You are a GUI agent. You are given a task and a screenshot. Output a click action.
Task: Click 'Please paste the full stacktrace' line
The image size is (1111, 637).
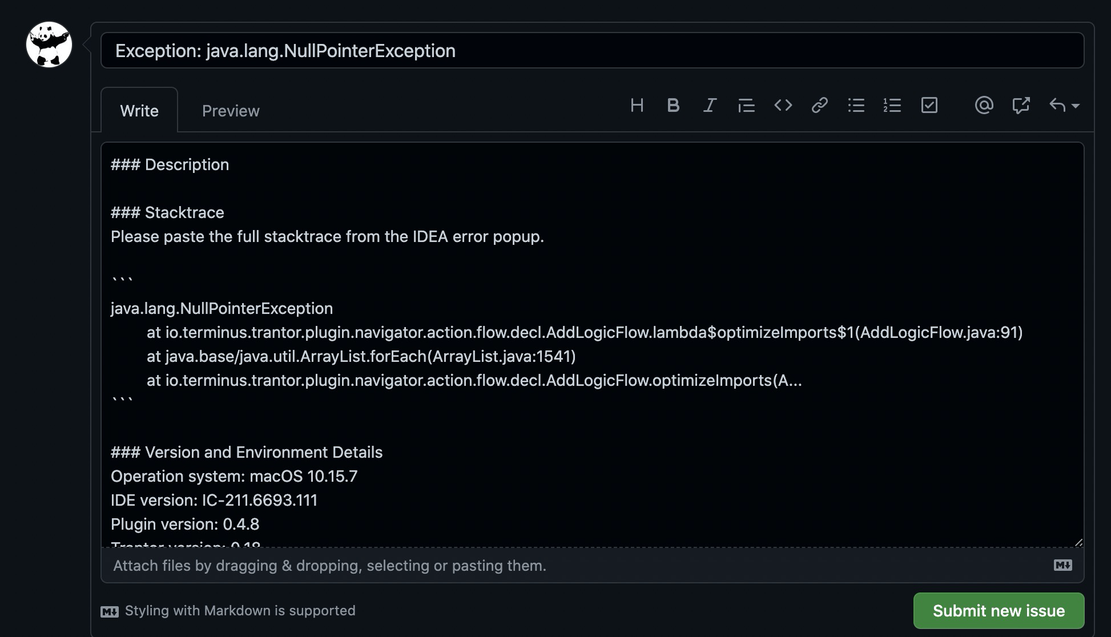(x=328, y=236)
